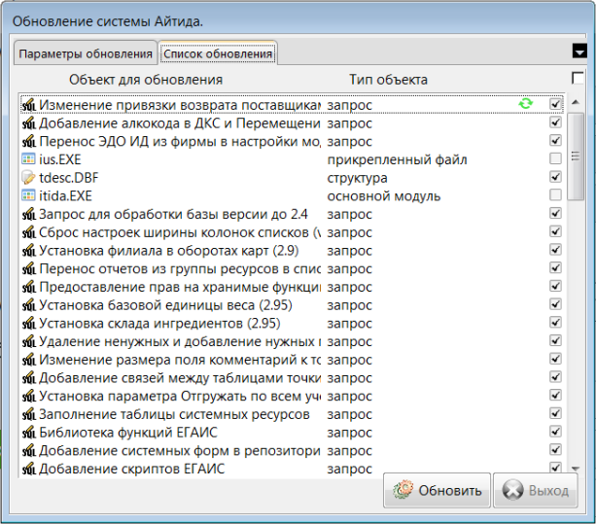Image resolution: width=596 pixels, height=524 pixels.
Task: Select row 'Установка базовой единицы веса (2.95)'
Action: pos(165,305)
